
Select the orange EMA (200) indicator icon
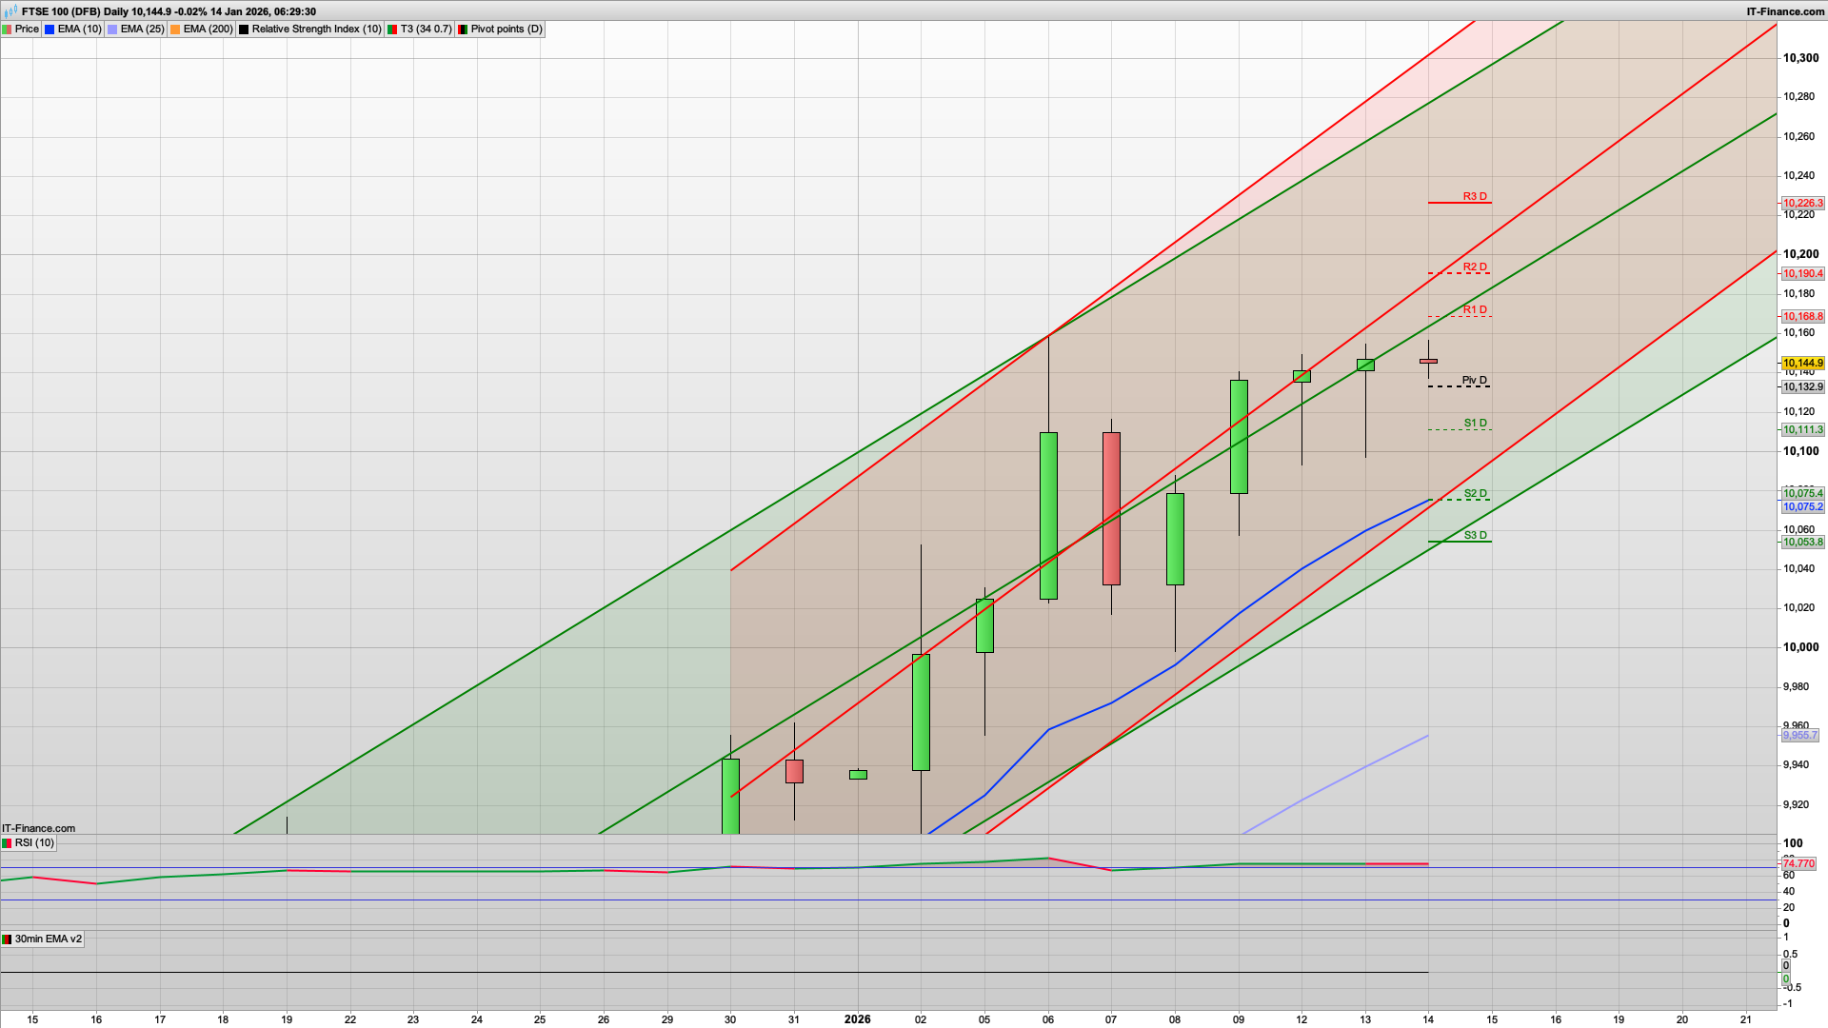click(x=175, y=30)
